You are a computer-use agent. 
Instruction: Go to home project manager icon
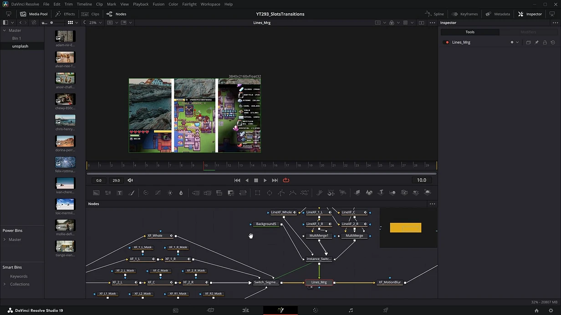[x=536, y=310]
